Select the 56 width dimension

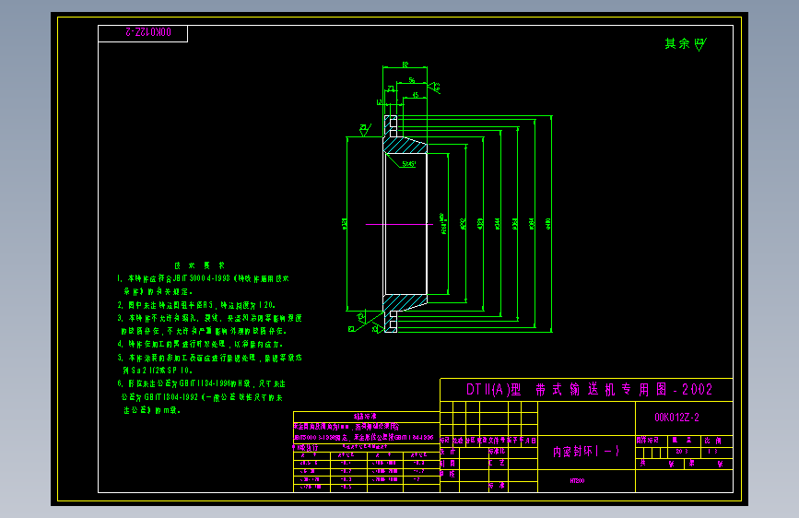click(412, 80)
